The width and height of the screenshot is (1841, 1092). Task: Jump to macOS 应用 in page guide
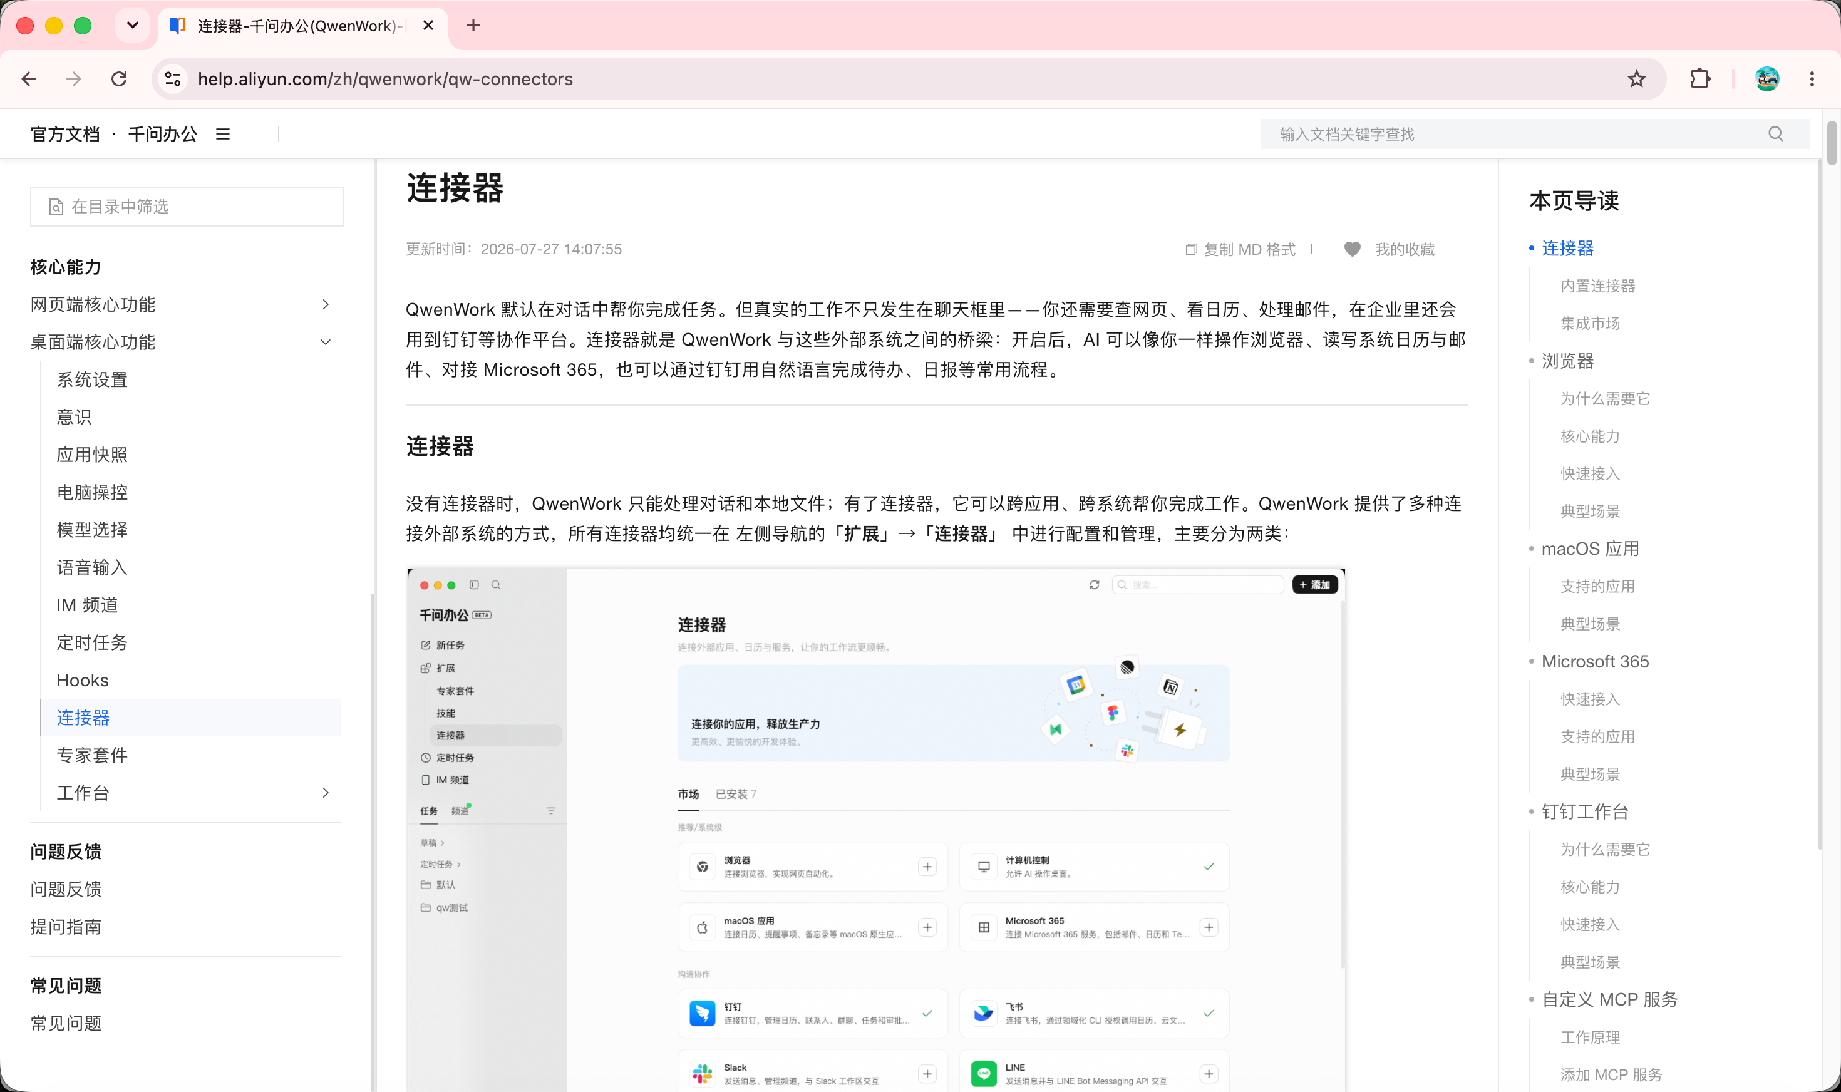1590,549
